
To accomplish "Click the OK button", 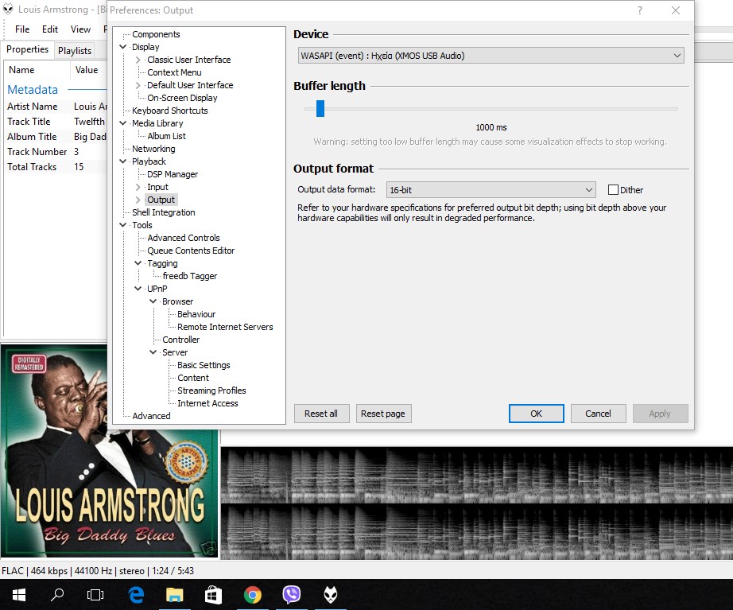I will coord(536,414).
